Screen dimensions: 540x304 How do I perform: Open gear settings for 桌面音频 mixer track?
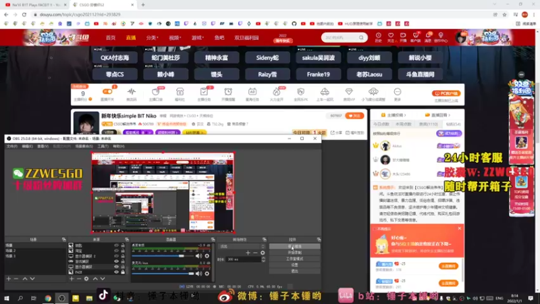(207, 256)
